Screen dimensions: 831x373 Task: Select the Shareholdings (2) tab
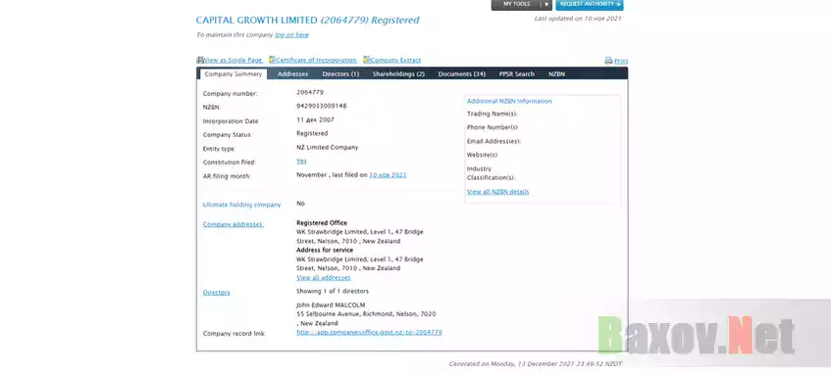click(x=398, y=74)
